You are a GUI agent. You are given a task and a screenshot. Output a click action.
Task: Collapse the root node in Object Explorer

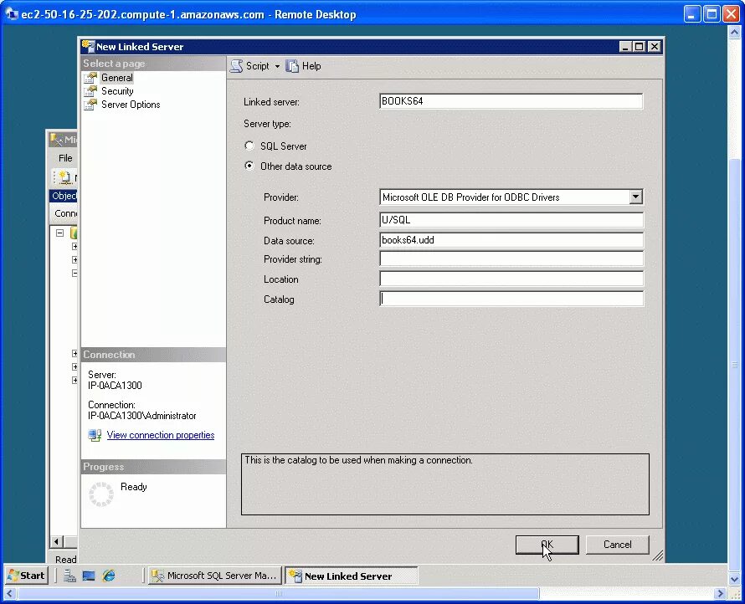pyautogui.click(x=60, y=233)
